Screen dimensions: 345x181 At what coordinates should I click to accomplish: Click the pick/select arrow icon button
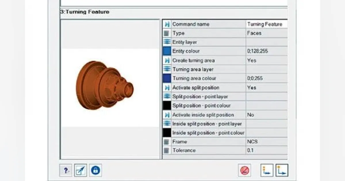pyautogui.click(x=80, y=170)
